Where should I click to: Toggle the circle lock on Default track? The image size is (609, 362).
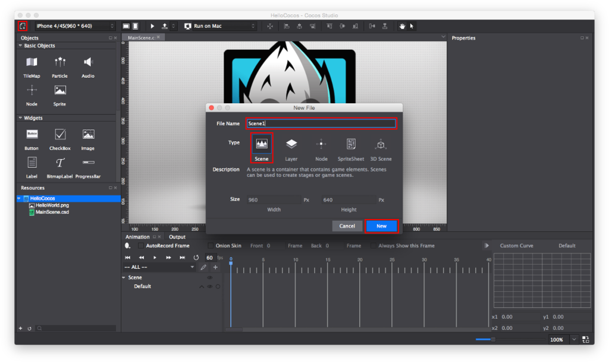(x=218, y=287)
